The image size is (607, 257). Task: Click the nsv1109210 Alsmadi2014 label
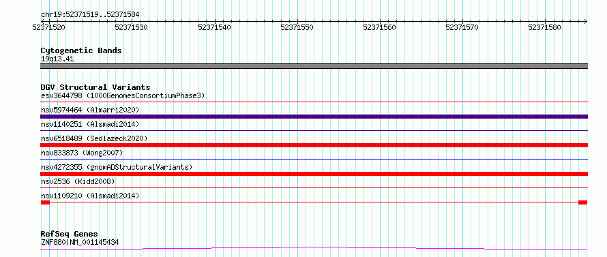90,196
